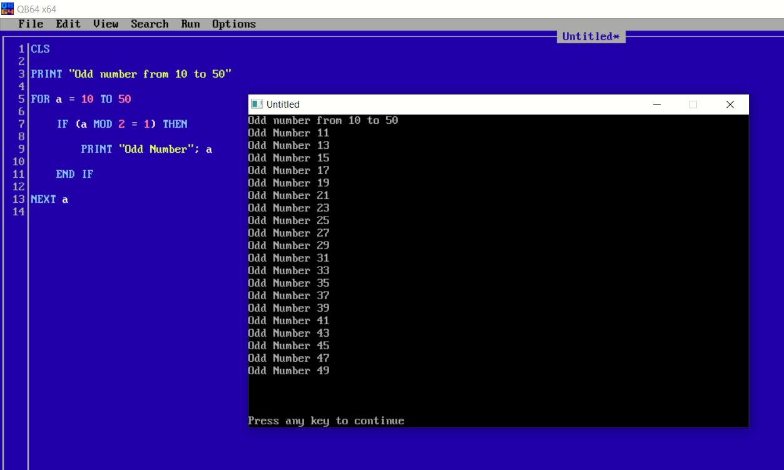Click the "Odd number from 10 to 50" output header
The image size is (784, 470).
(x=323, y=120)
